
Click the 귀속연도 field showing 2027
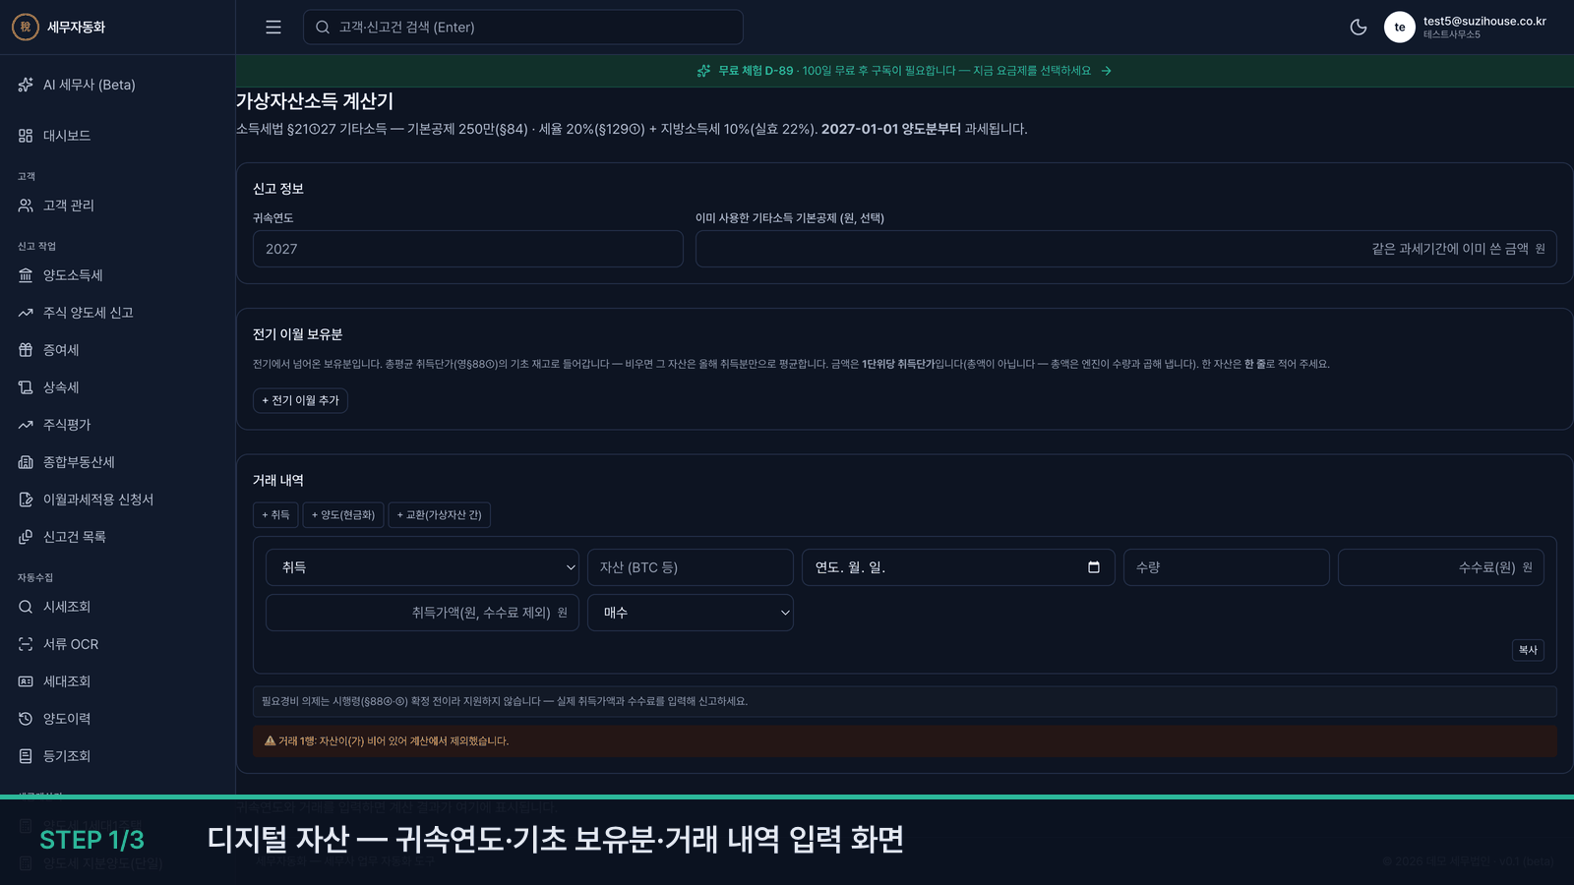[x=468, y=249]
